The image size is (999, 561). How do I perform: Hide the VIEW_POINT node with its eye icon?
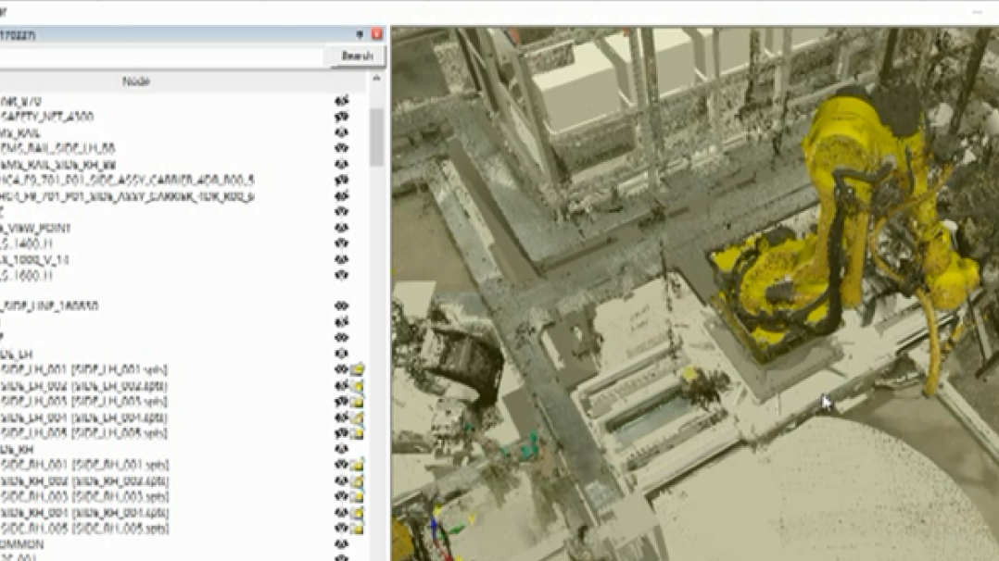[342, 228]
